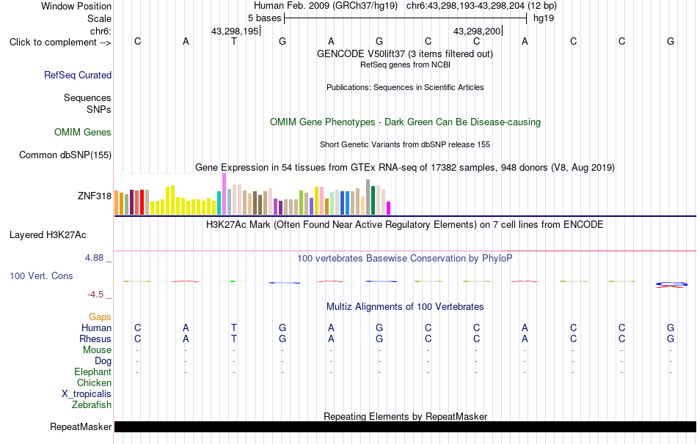Image resolution: width=697 pixels, height=444 pixels.
Task: Click the Elephant species label
Action: [x=93, y=371]
